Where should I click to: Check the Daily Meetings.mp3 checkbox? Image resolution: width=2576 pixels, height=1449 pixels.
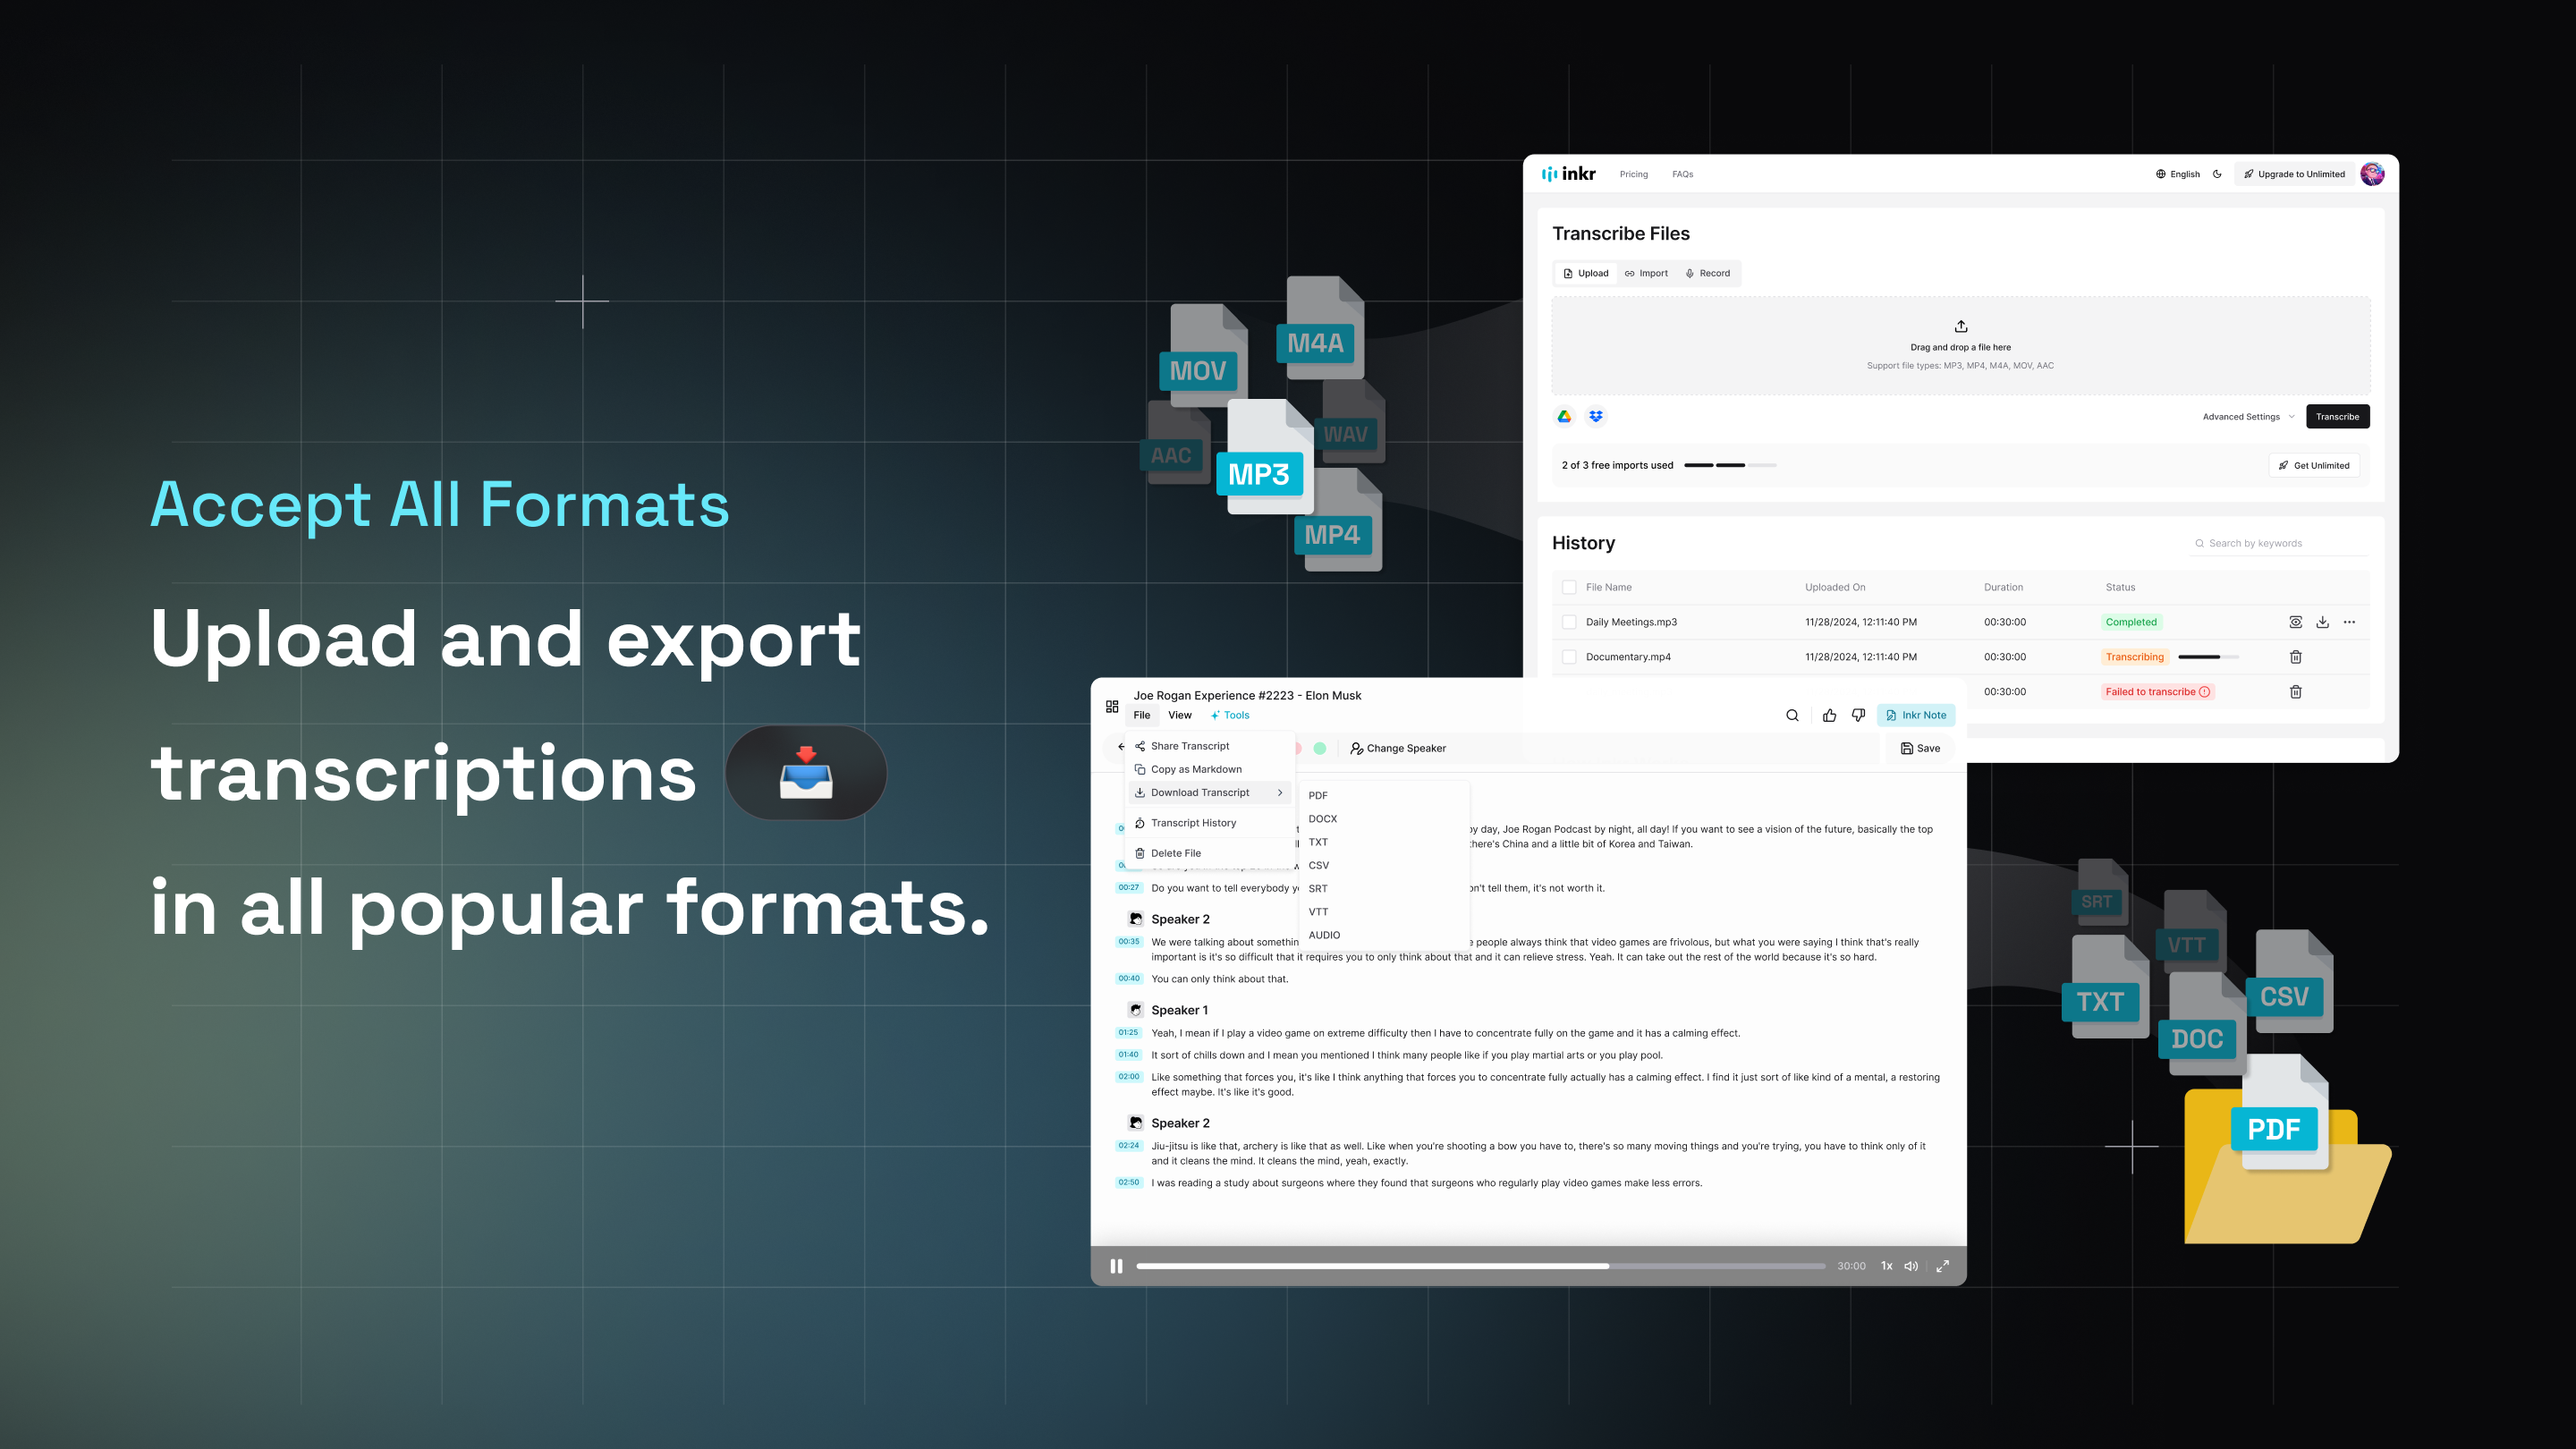click(1569, 622)
